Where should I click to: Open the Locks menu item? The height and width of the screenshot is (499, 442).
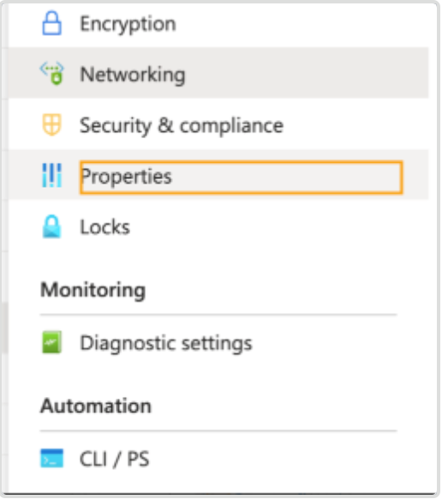pos(105,227)
